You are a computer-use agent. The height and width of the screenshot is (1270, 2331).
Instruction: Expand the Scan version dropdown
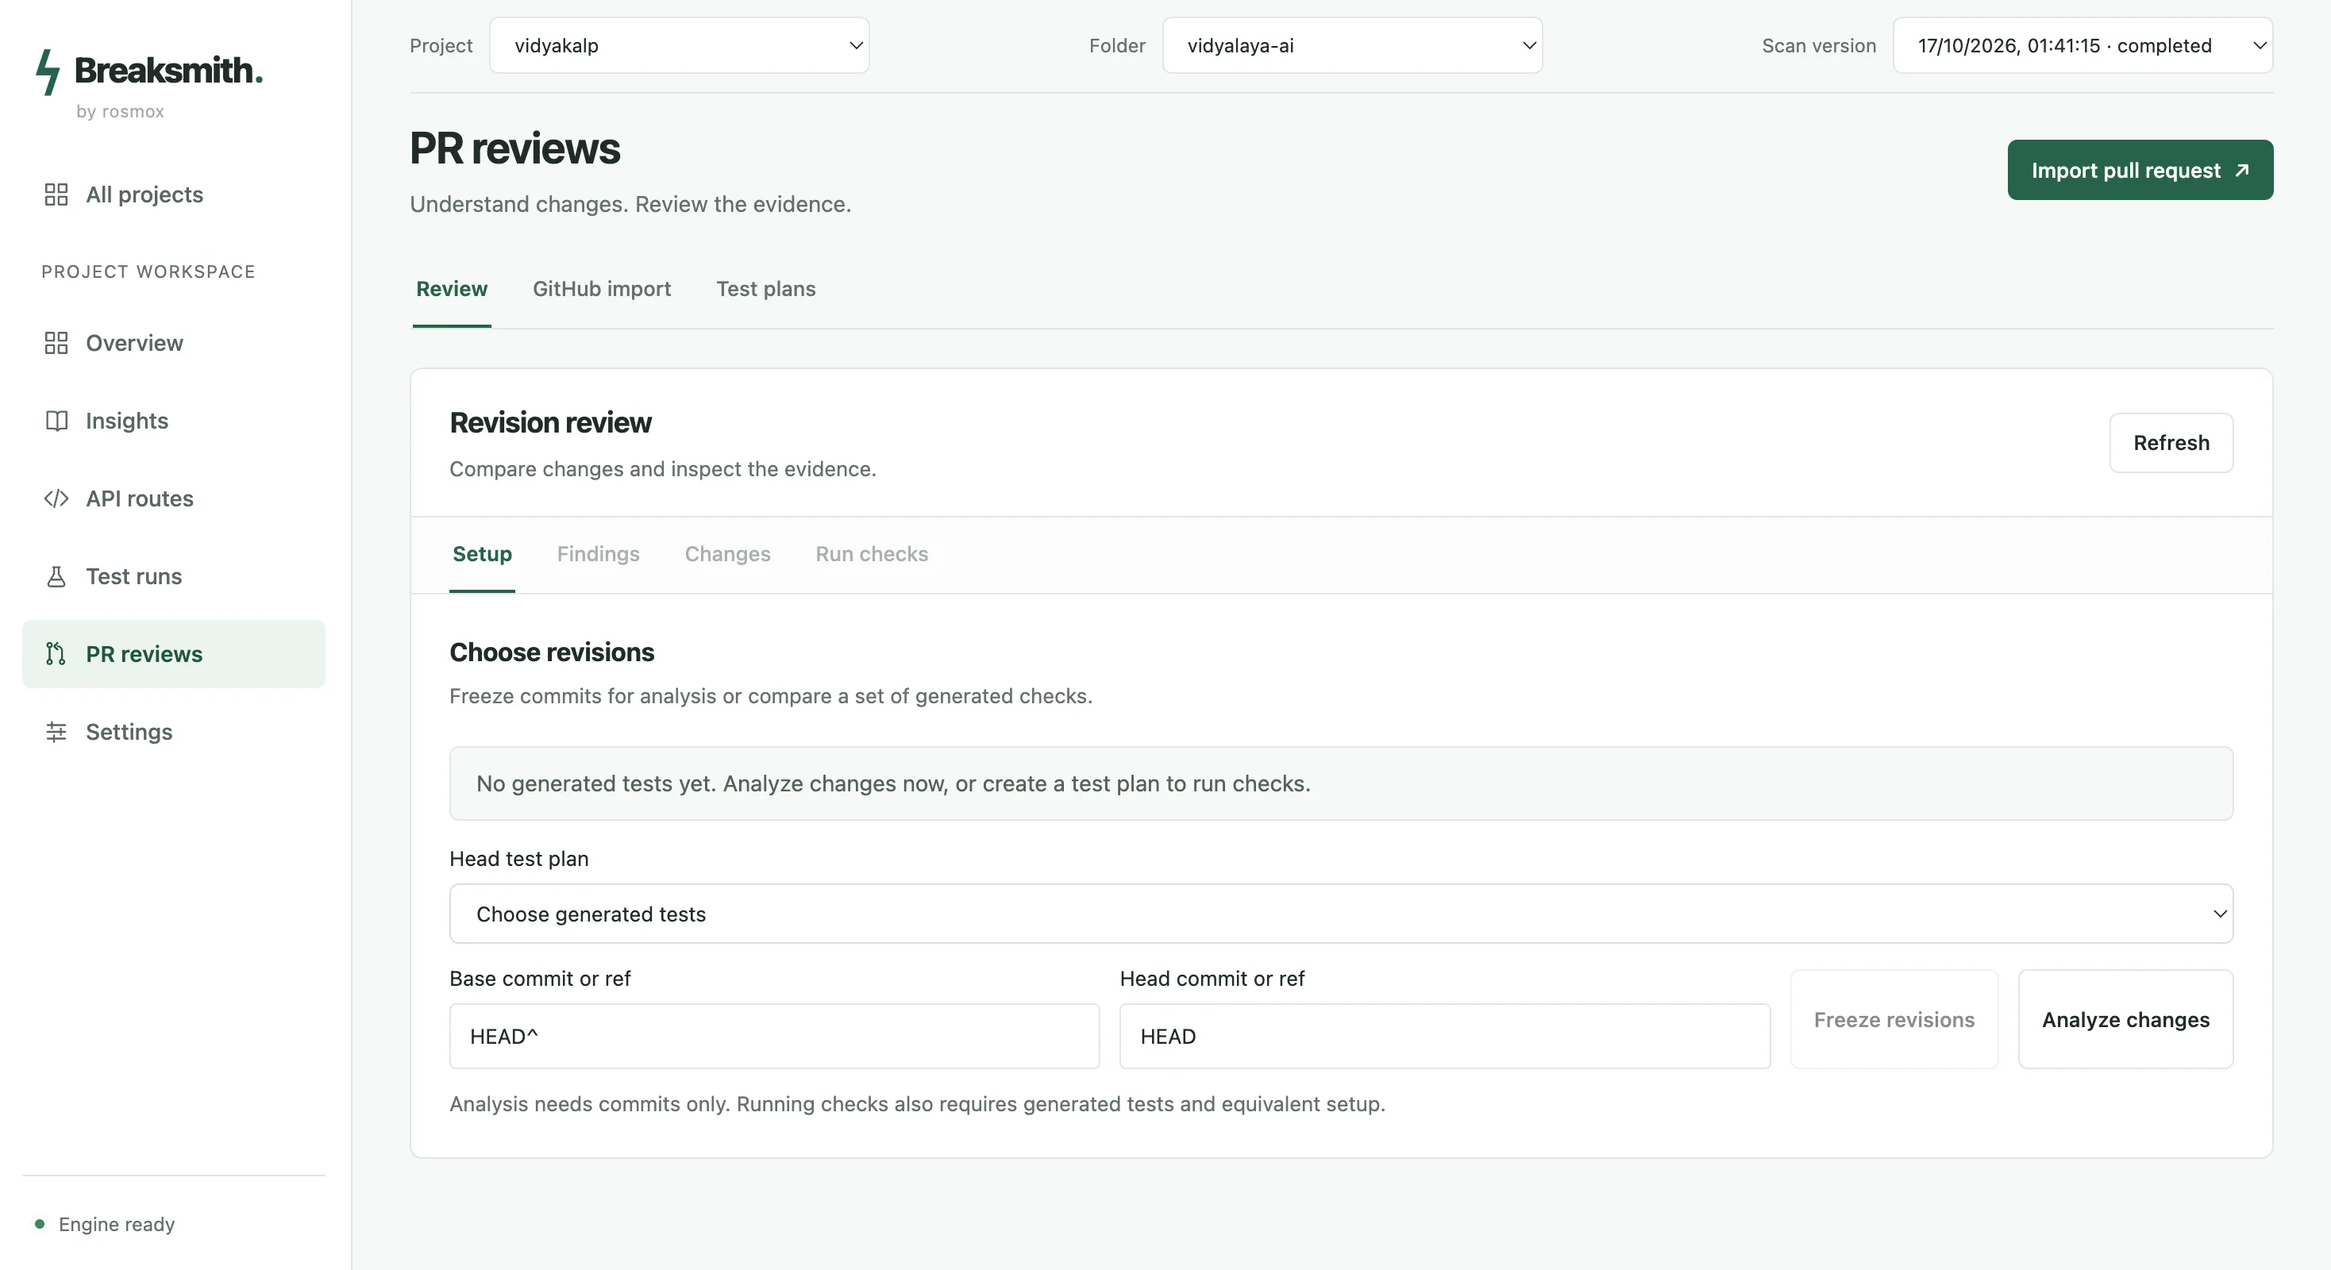(2082, 45)
